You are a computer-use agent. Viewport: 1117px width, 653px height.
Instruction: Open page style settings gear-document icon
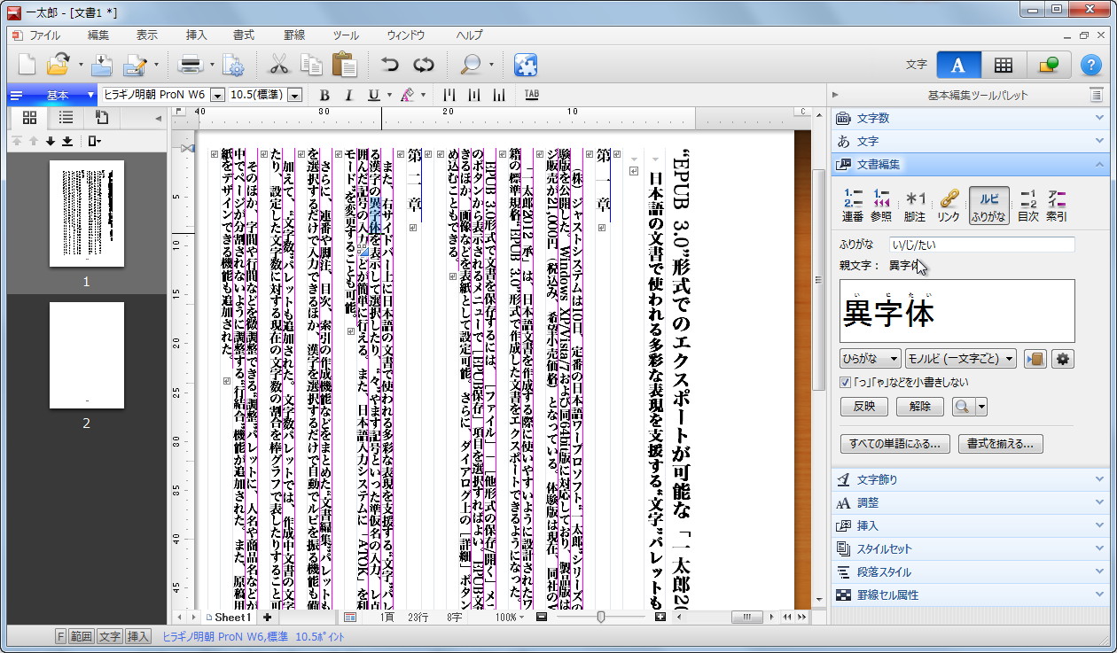pos(233,65)
